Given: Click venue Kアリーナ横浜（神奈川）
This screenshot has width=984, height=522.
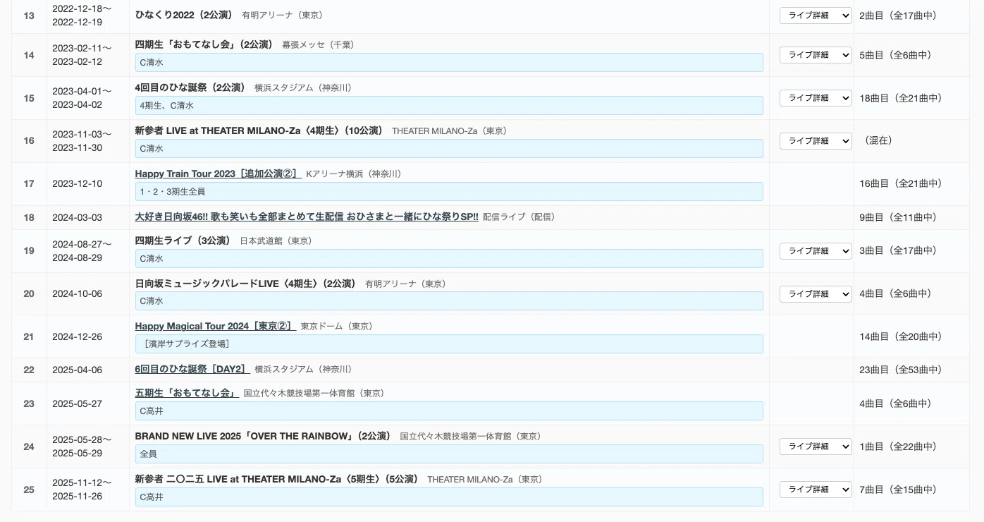Looking at the screenshot, I should tap(356, 174).
